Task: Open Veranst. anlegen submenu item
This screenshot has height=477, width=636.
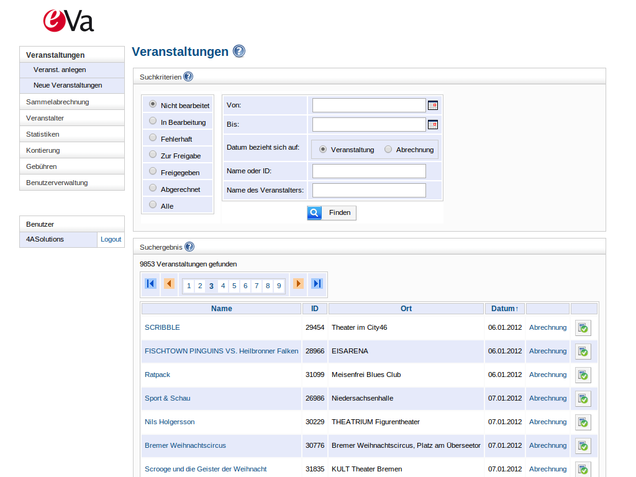Action: pos(72,70)
